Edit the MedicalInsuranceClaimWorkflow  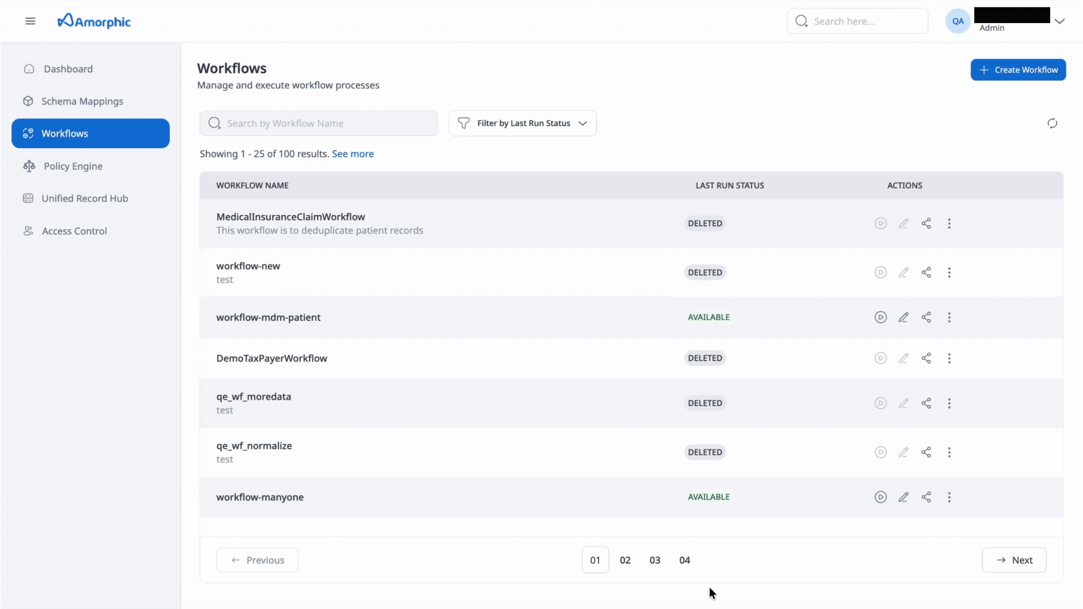[x=904, y=223]
